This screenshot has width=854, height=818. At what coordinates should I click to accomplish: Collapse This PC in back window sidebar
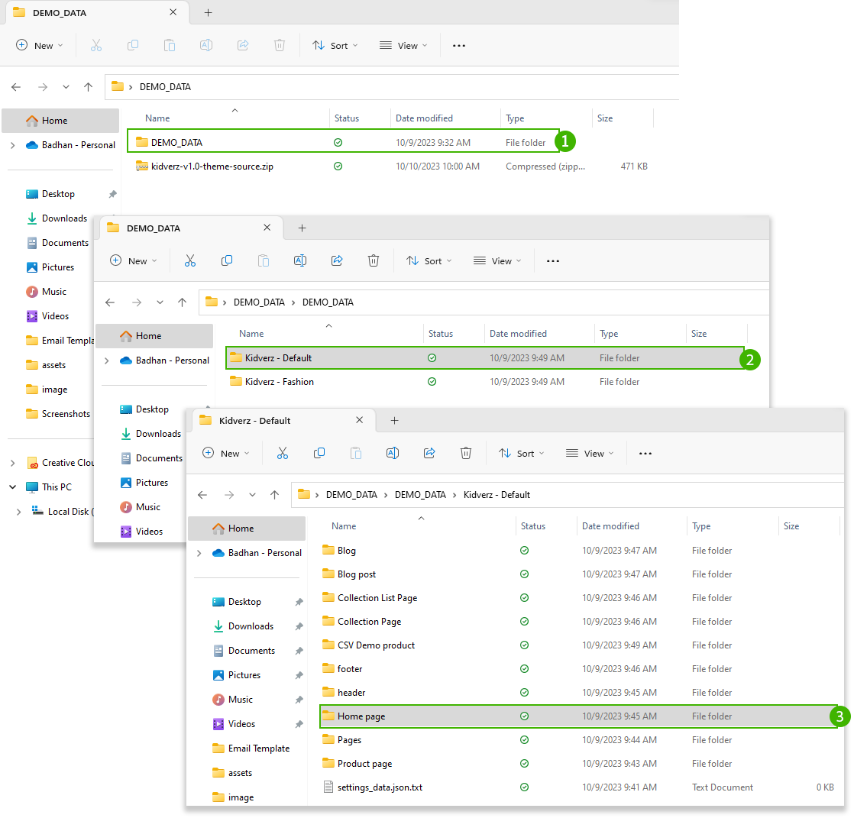(12, 487)
